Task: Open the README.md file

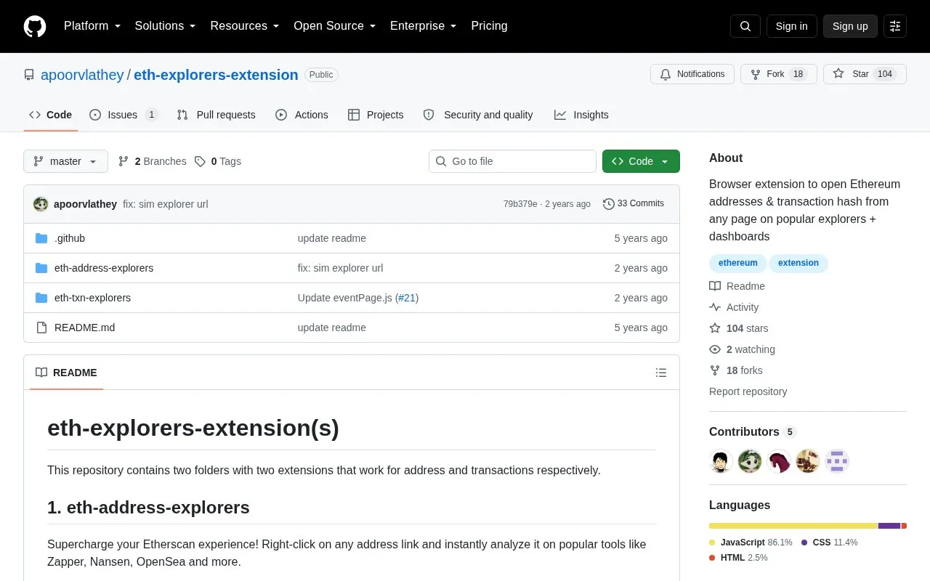Action: coord(84,328)
